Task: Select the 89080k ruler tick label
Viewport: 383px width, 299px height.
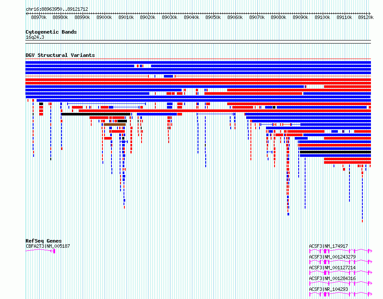Action: (279, 17)
